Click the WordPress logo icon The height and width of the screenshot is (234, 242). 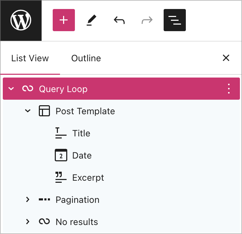point(21,20)
